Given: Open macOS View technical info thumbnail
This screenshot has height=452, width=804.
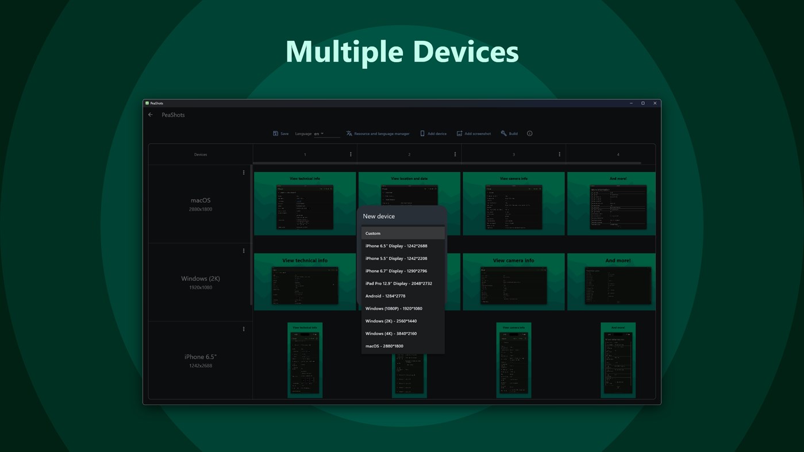Looking at the screenshot, I should click(x=305, y=203).
